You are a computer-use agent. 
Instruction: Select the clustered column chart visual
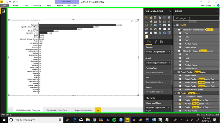click(160, 17)
